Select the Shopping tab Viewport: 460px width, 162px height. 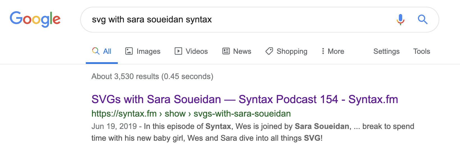(x=292, y=51)
